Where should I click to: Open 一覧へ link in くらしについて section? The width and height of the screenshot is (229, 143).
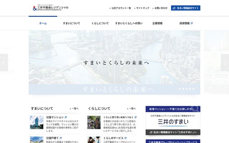point(131,109)
